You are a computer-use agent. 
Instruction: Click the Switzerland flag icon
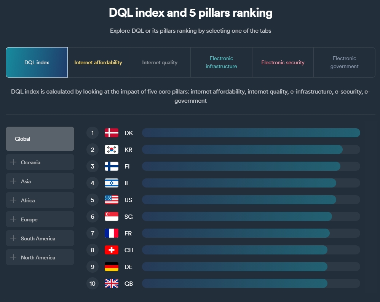(x=112, y=250)
